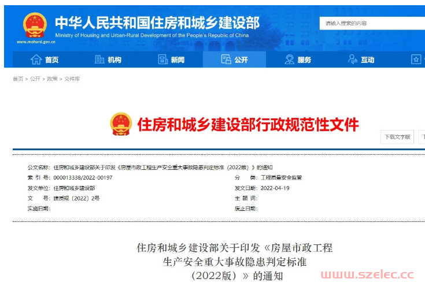This screenshot has height=290, width=425.
Task: Open the 新闻 navigation tab
Action: (171, 60)
